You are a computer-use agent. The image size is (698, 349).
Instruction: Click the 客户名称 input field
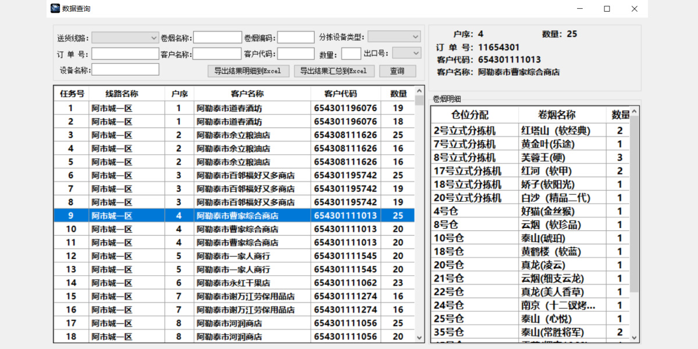[216, 54]
